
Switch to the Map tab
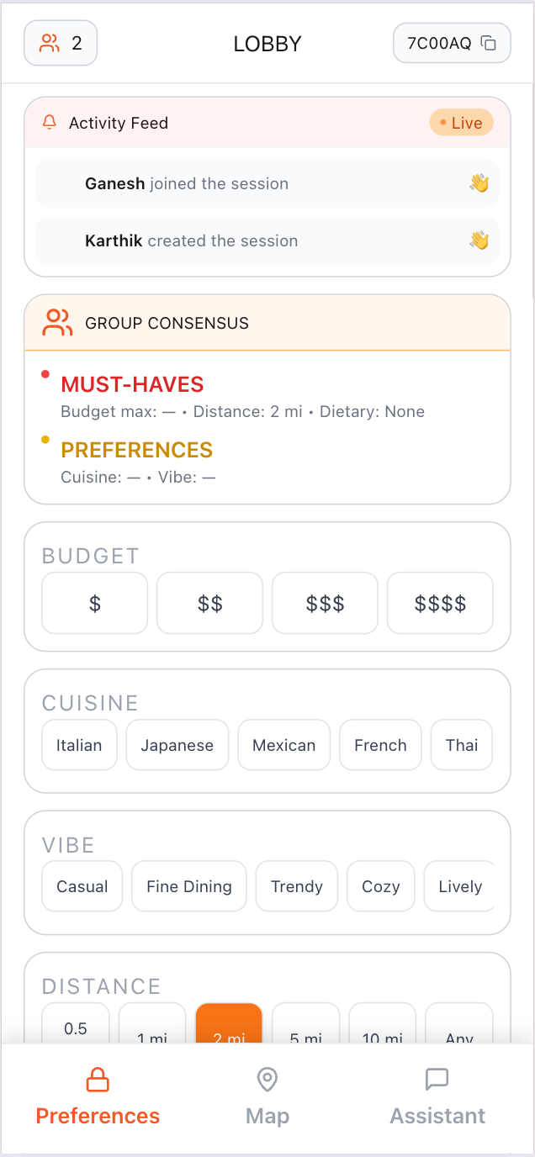(x=267, y=1097)
